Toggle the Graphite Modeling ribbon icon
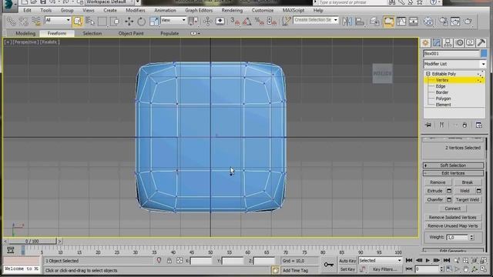The height and width of the screenshot is (277, 493). tap(388, 22)
